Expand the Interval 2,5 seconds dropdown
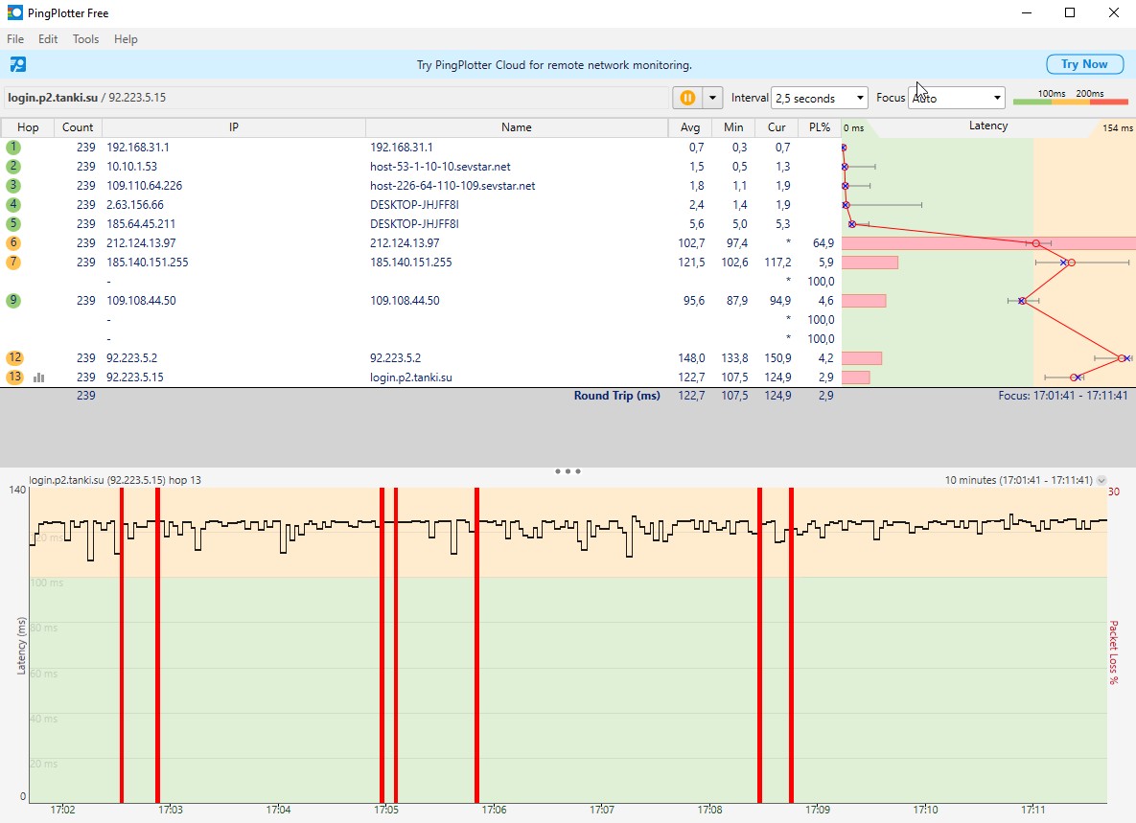1136x823 pixels. (x=819, y=98)
